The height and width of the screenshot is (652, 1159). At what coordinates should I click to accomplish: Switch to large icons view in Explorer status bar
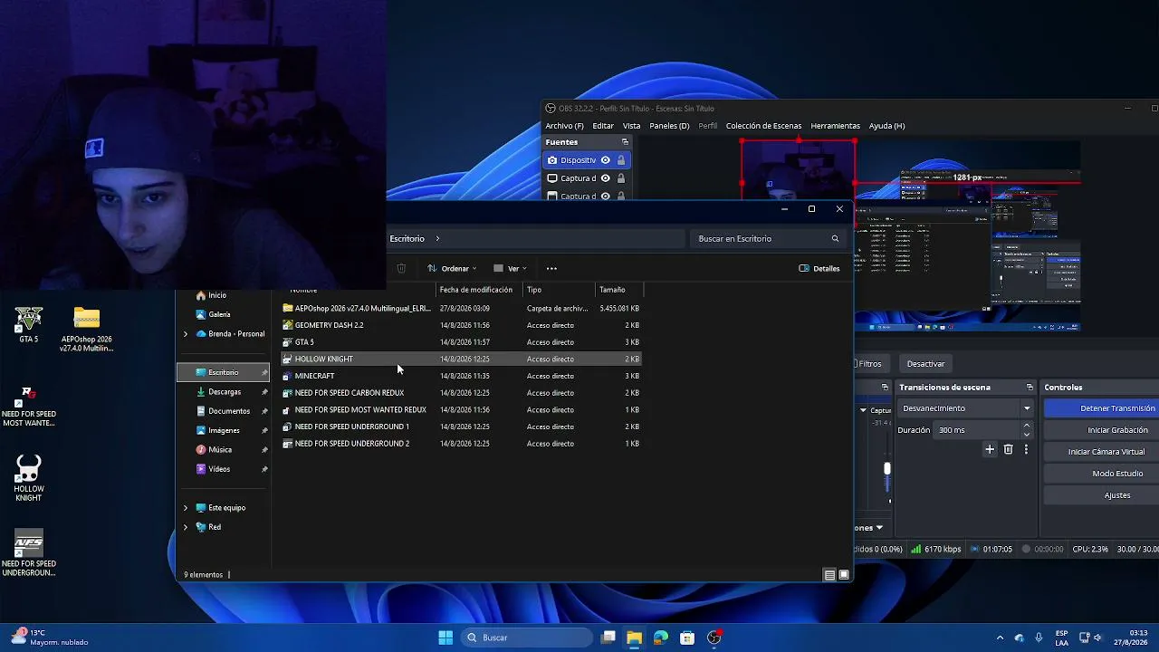point(844,575)
